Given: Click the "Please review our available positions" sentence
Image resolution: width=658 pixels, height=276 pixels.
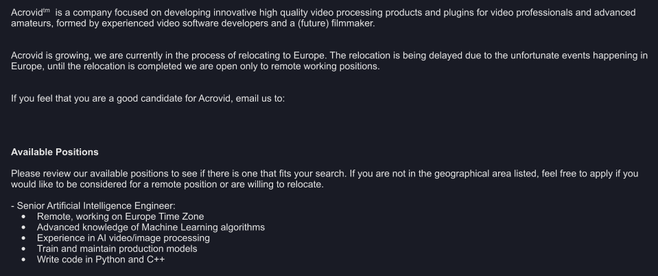Looking at the screenshot, I should [179, 174].
